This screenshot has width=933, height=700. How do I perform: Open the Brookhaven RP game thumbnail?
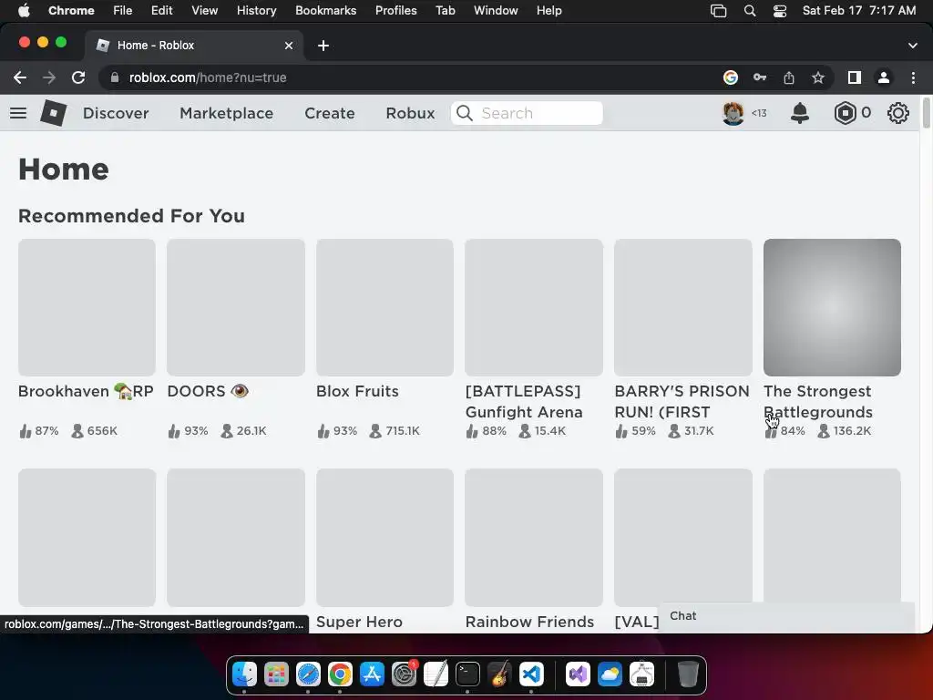click(x=87, y=307)
